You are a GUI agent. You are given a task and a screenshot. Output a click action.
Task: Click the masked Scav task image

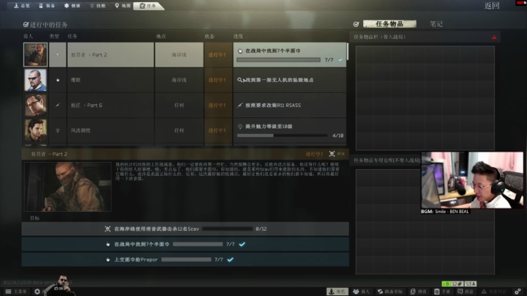(68, 187)
